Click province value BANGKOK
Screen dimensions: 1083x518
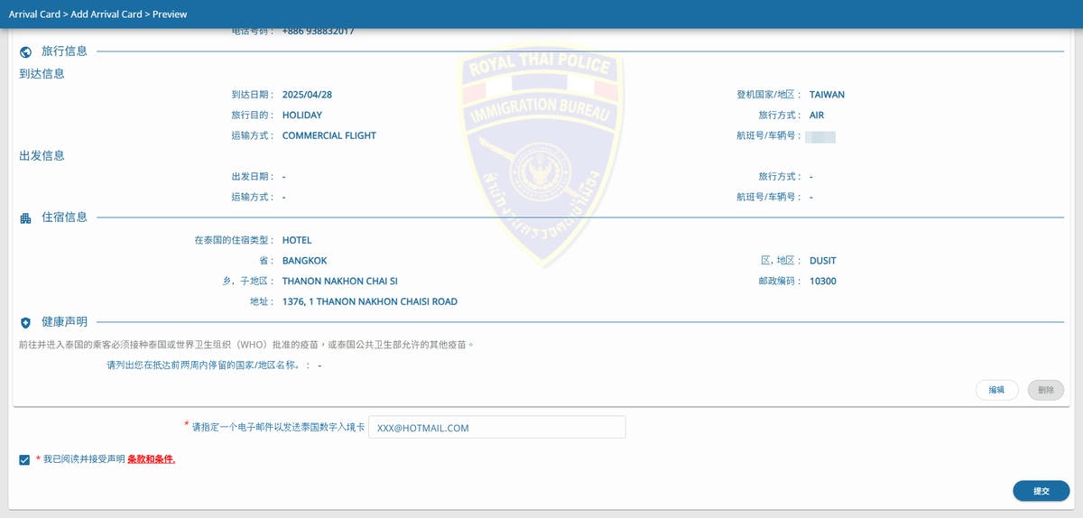[305, 261]
